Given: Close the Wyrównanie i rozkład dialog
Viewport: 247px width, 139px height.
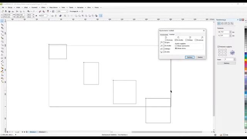Looking at the screenshot, I should [204, 31].
